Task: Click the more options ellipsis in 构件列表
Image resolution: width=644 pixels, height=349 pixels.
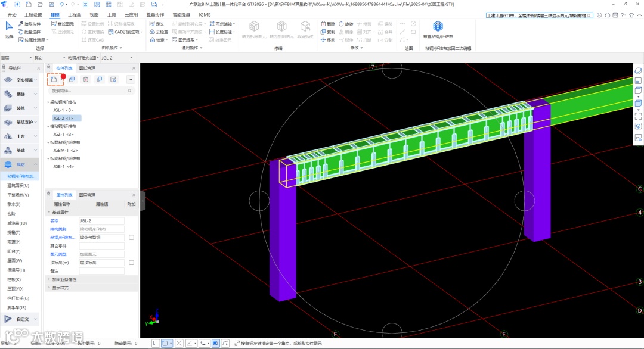Action: 131,80
